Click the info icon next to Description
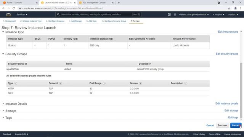The image size is (244, 137). pyautogui.click(x=186, y=83)
